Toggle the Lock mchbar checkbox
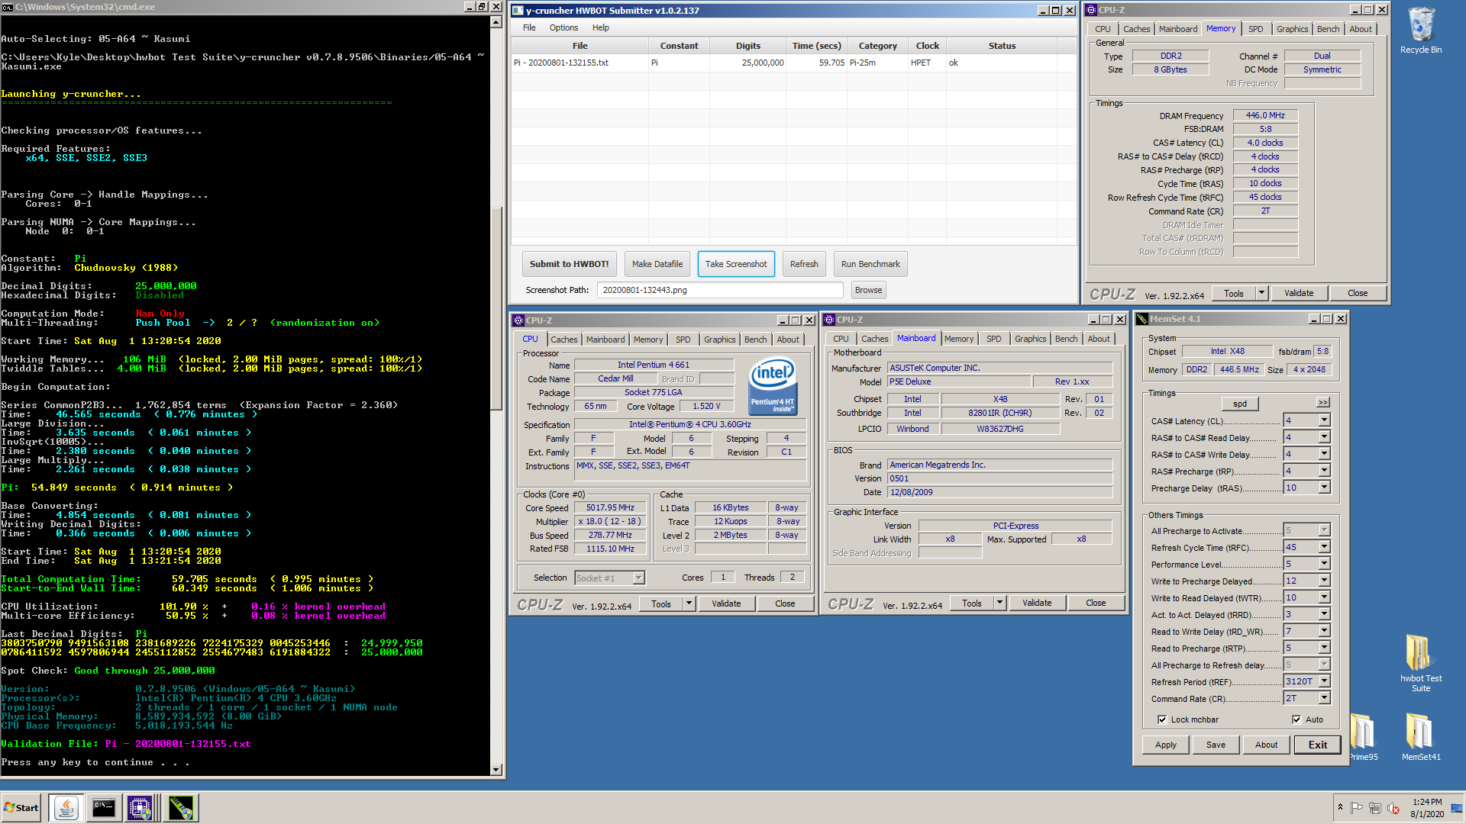Screen dimensions: 1466x824 pos(1162,719)
